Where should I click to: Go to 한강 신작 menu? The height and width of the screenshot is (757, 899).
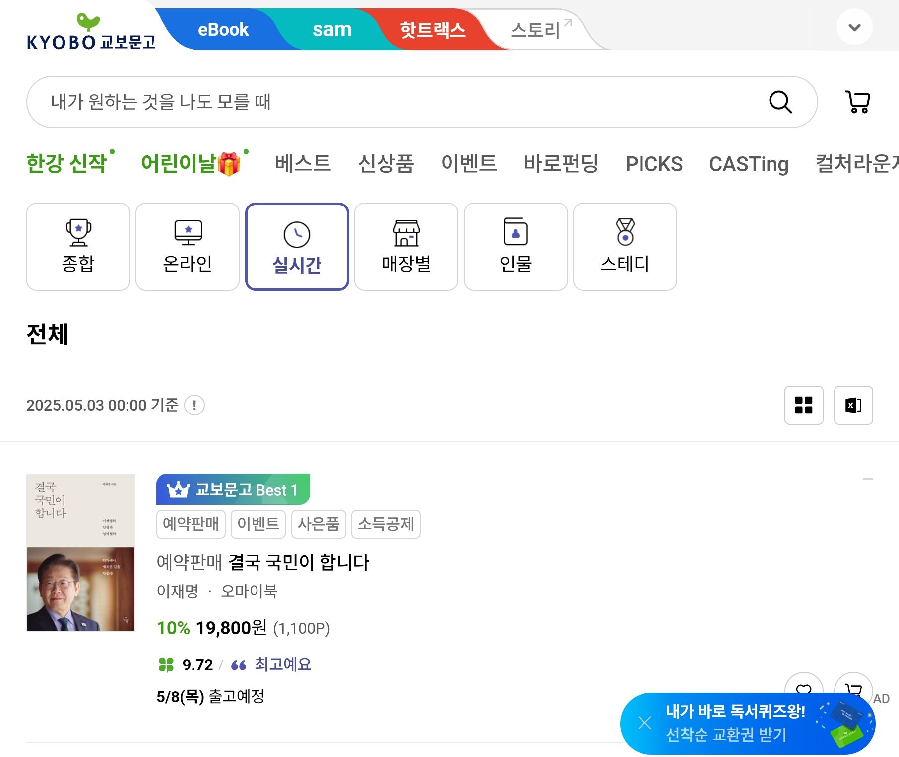pos(67,163)
